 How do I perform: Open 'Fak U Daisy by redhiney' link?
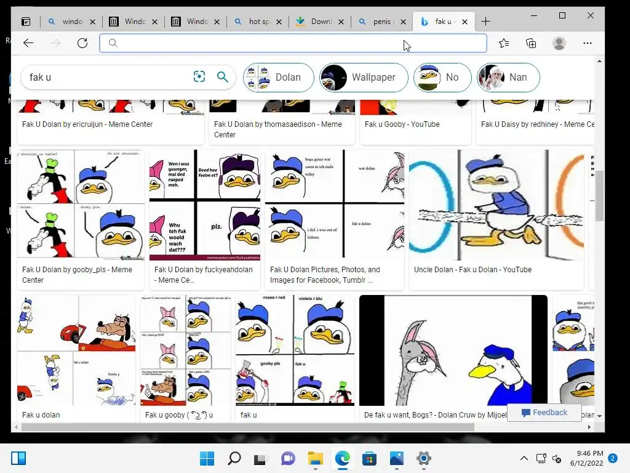point(538,124)
